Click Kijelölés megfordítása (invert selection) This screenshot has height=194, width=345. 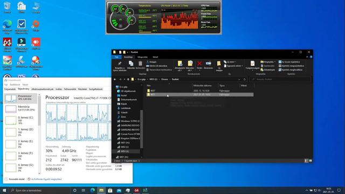[x=291, y=70]
